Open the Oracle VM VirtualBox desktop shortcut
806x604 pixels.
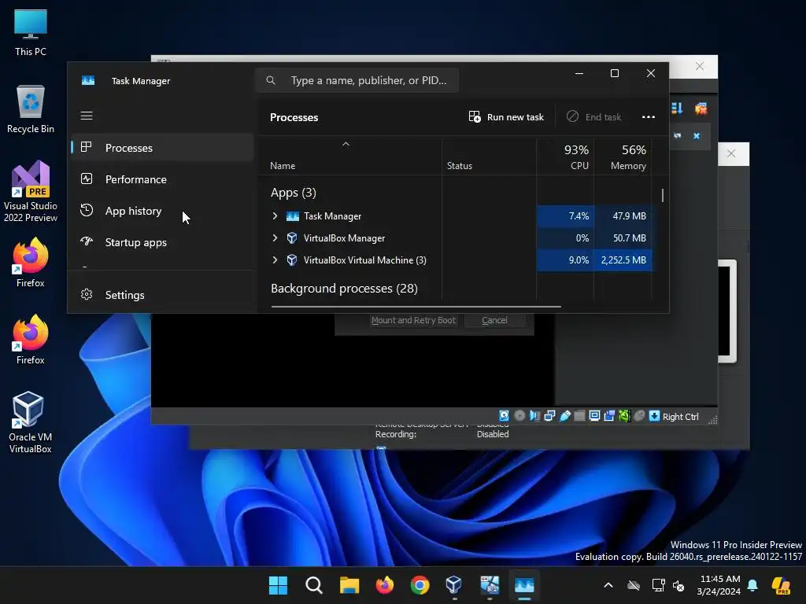pyautogui.click(x=31, y=422)
